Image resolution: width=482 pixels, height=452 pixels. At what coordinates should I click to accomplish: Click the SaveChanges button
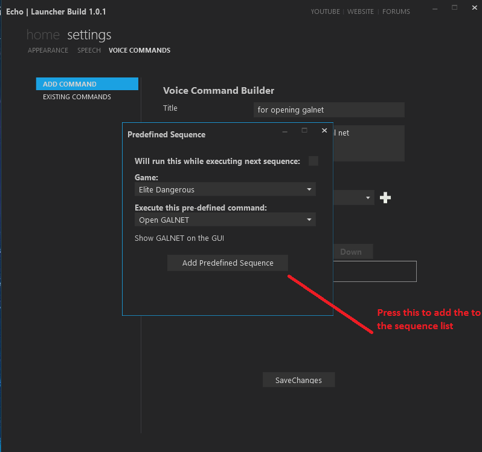pyautogui.click(x=298, y=380)
